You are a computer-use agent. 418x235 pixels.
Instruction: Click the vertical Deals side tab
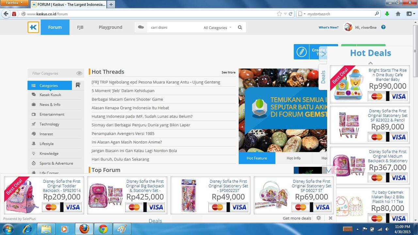pyautogui.click(x=323, y=77)
